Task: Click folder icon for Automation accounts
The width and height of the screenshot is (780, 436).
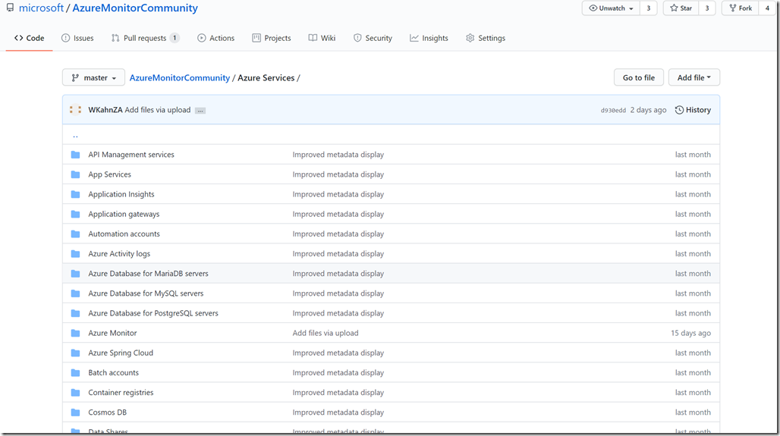Action: (76, 234)
